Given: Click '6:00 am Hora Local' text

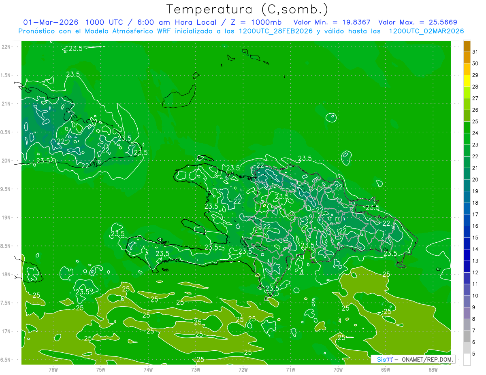Looking at the screenshot, I should (177, 22).
